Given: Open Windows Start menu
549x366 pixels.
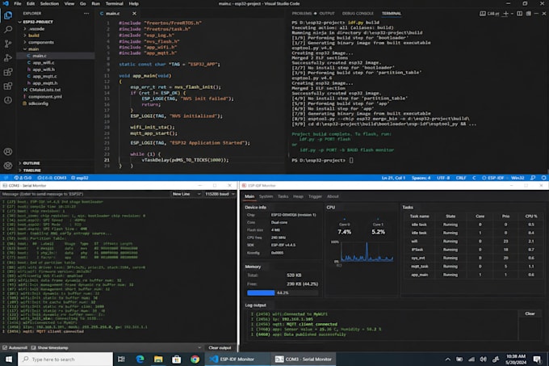Looking at the screenshot, I should (9, 360).
